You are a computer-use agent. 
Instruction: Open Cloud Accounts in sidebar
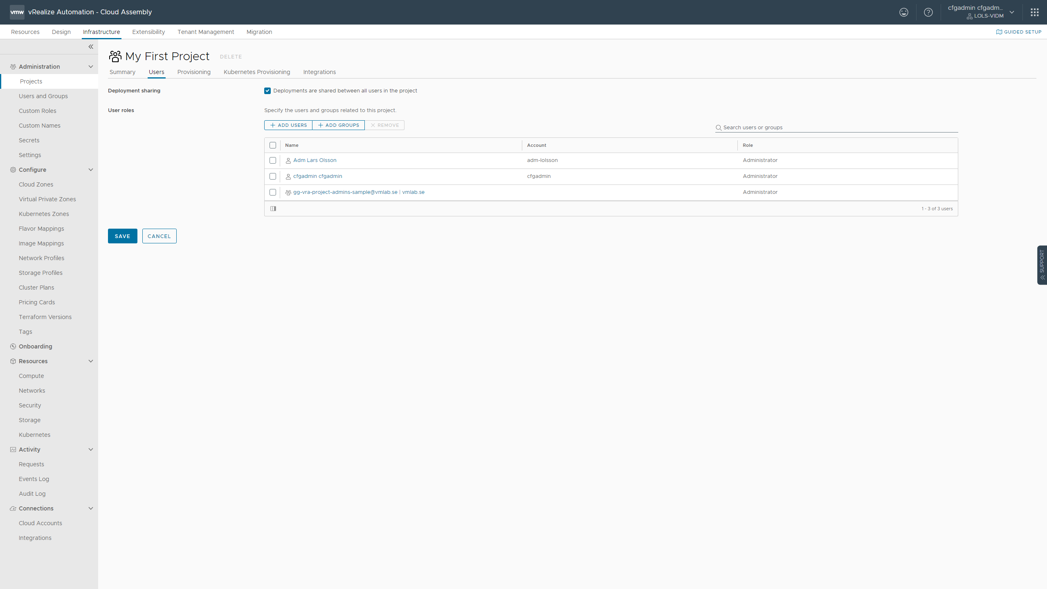pyautogui.click(x=40, y=523)
